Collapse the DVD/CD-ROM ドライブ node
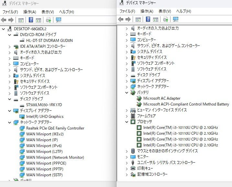 click(x=10, y=35)
